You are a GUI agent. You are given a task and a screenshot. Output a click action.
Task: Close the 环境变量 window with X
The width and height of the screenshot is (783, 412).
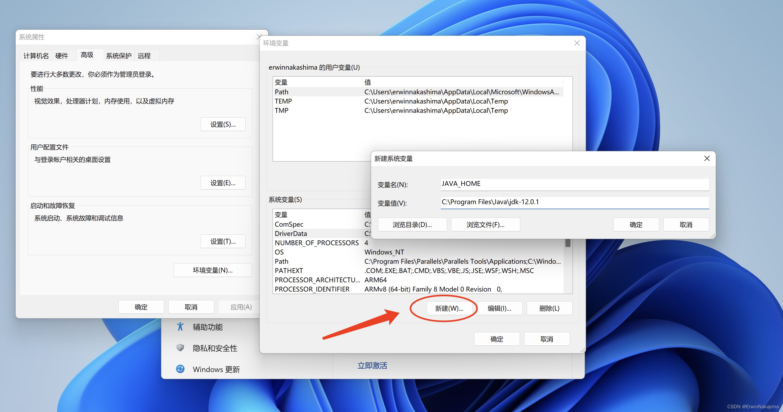point(577,43)
